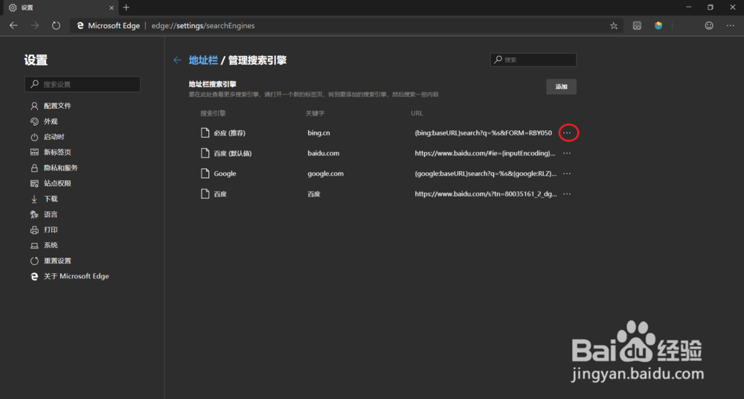This screenshot has width=744, height=399.
Task: Select the 设置 browser tab
Action: pos(61,7)
